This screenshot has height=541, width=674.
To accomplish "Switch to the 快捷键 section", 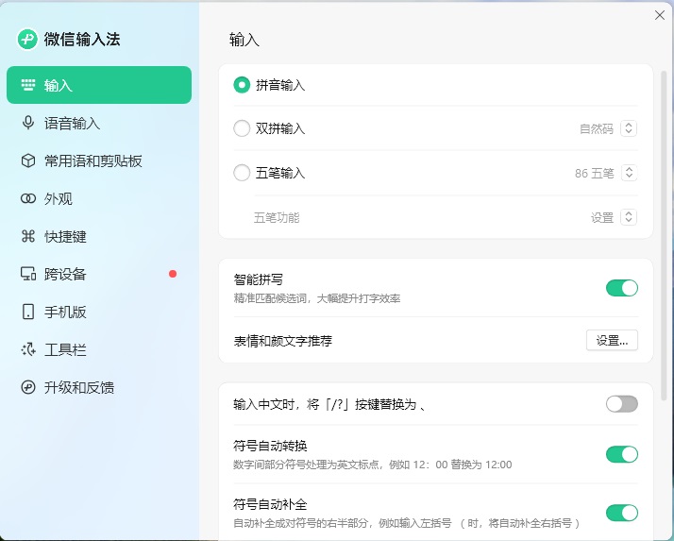I will pos(99,236).
